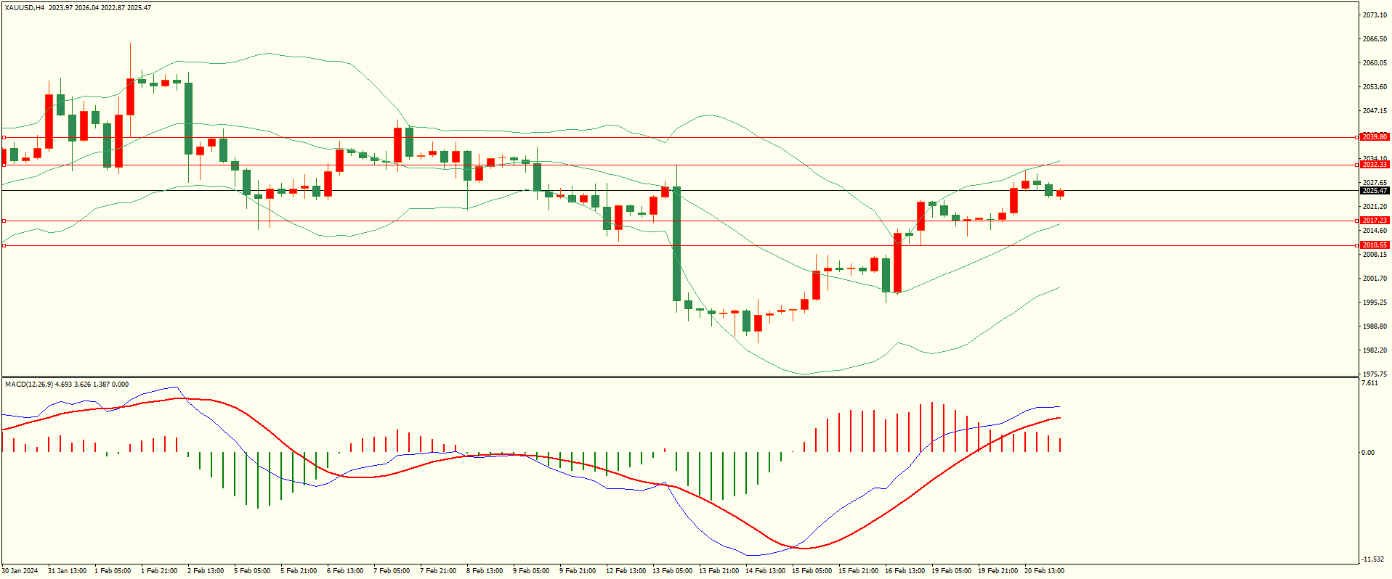Click the 7.611 MACD scale value
1392x579 pixels.
pos(1369,383)
